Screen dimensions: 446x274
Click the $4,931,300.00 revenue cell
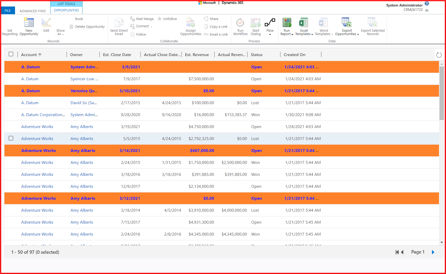[x=201, y=222]
